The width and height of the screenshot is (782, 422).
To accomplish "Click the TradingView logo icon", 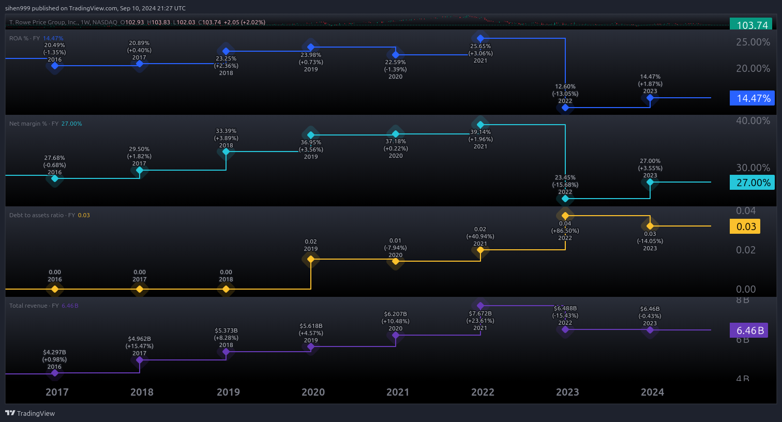I will point(10,413).
